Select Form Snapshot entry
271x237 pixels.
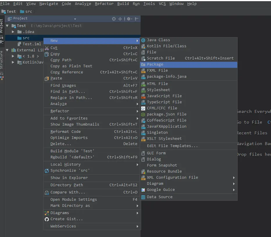[189, 165]
